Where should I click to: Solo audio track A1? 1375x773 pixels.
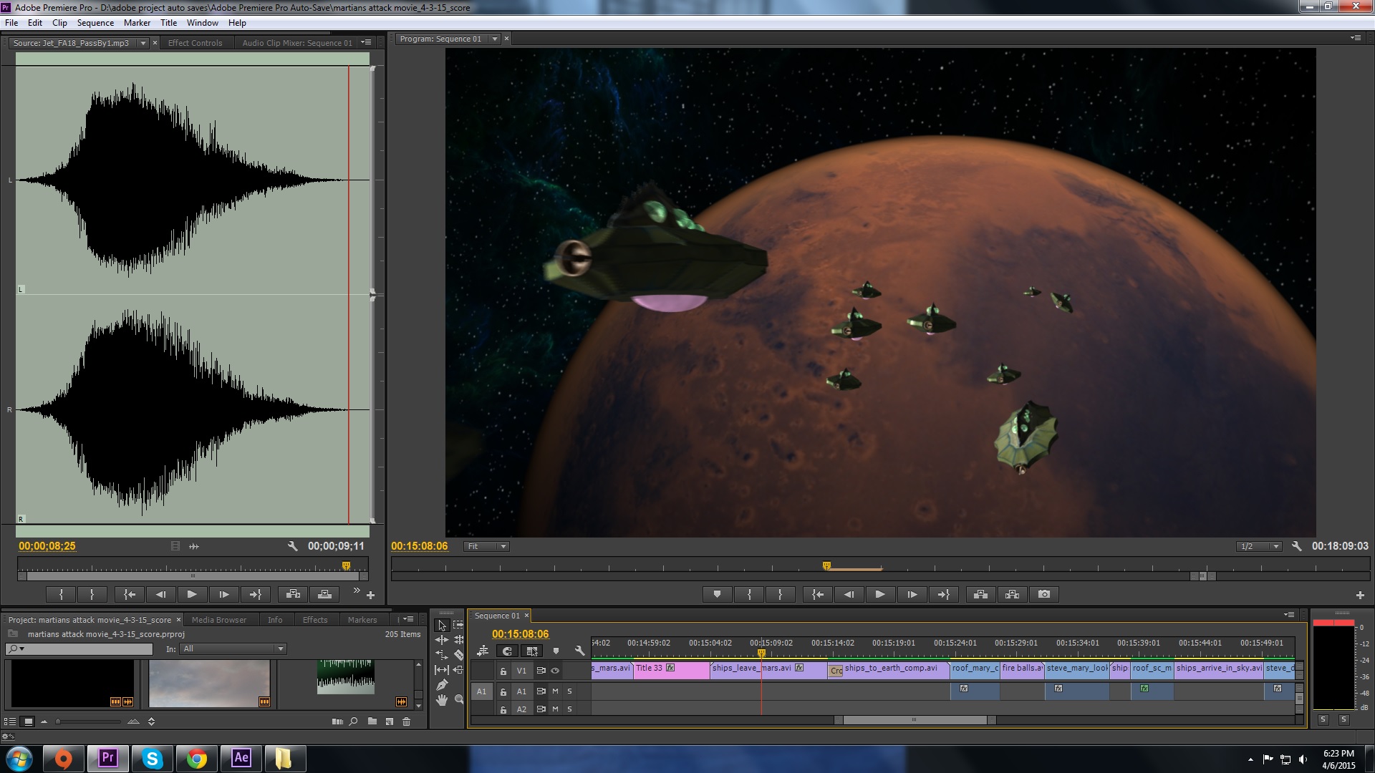[x=569, y=691]
